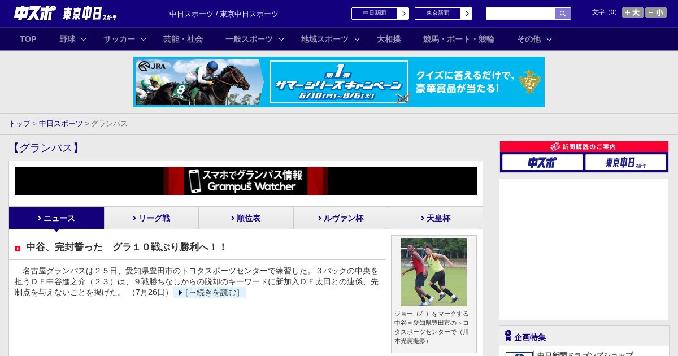Expand the 地域スポーツ dropdown chevron

click(357, 39)
